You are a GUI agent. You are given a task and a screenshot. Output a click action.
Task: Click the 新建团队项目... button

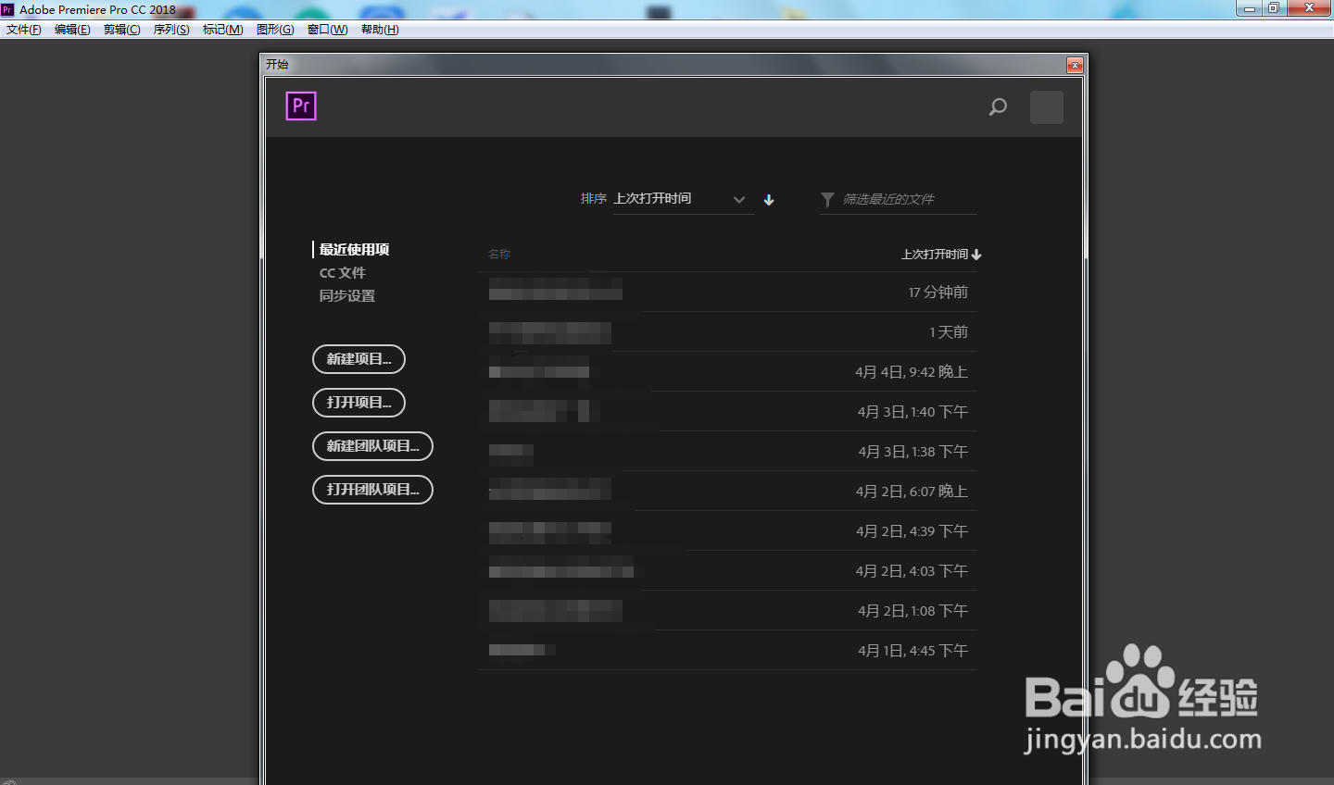pos(372,446)
